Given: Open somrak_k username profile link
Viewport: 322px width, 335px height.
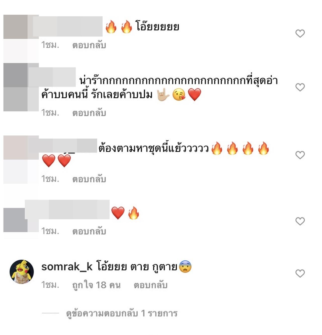Looking at the screenshot, I should [67, 267].
